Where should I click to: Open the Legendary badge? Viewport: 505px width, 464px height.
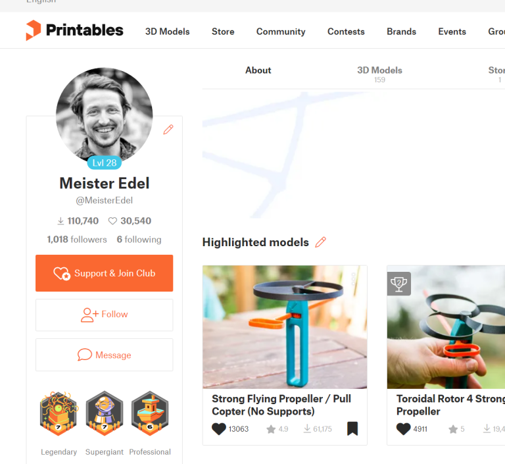pos(59,414)
